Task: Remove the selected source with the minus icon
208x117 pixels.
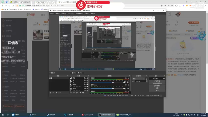Action: pyautogui.click(x=74, y=93)
